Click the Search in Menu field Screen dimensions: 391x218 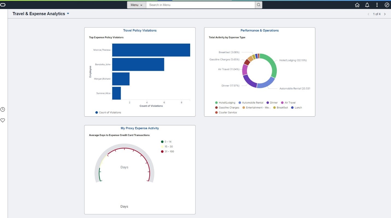(x=201, y=5)
